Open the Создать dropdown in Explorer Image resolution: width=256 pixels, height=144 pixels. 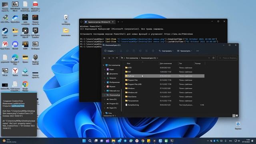pos(110,51)
